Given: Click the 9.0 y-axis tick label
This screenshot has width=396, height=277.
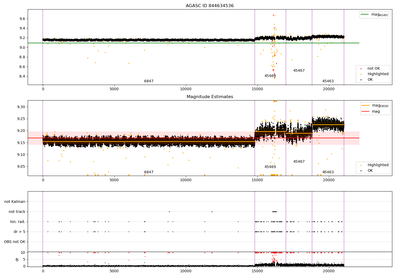Looking at the screenshot, I should pyautogui.click(x=22, y=47).
